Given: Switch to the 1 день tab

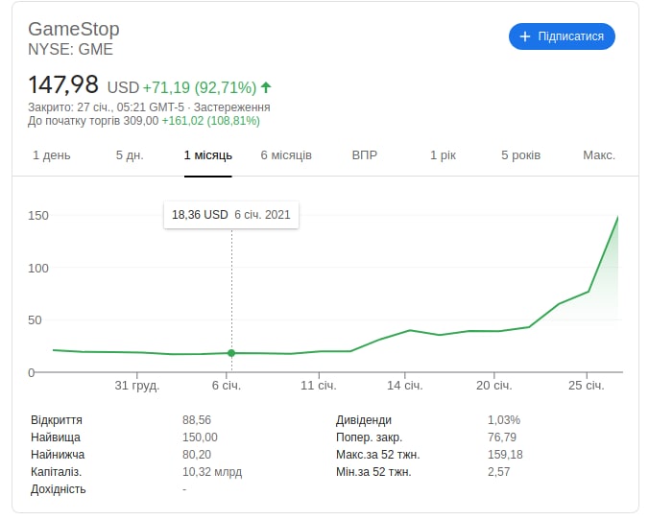Looking at the screenshot, I should click(51, 155).
